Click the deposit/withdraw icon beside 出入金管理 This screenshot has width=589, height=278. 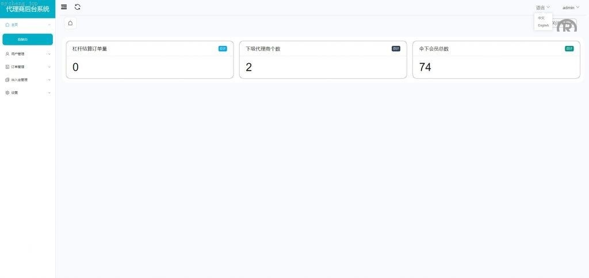[x=7, y=80]
